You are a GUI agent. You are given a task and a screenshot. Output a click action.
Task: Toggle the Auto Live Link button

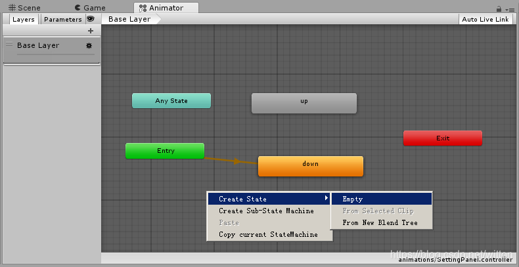485,19
